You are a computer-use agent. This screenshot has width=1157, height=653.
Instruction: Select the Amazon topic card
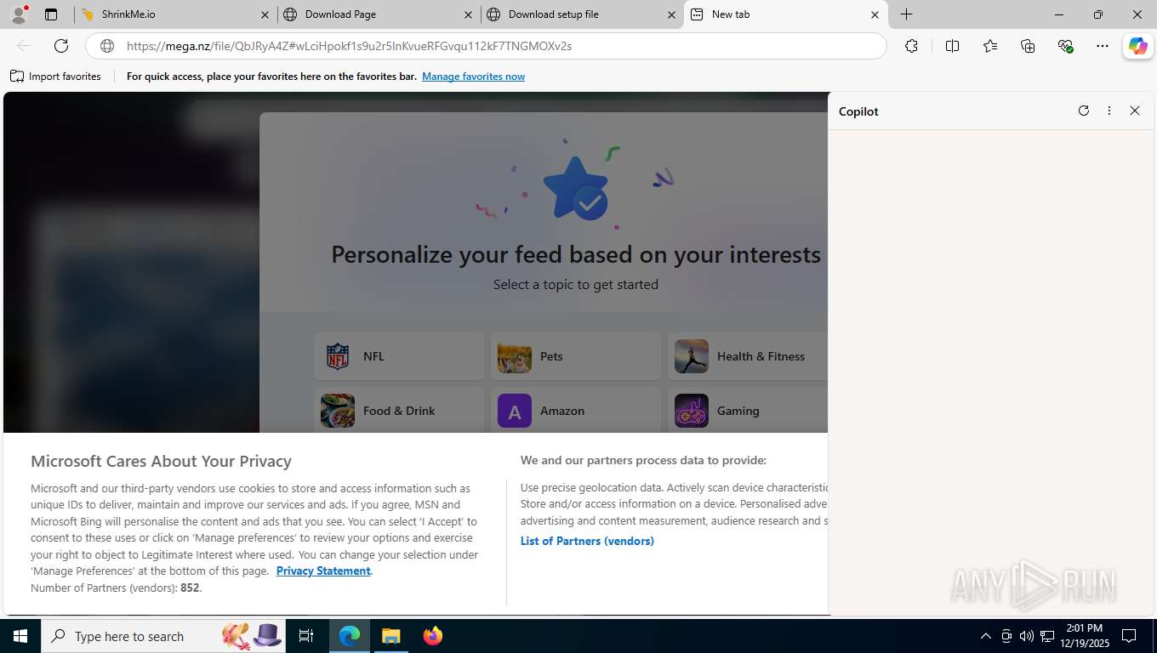click(x=576, y=410)
